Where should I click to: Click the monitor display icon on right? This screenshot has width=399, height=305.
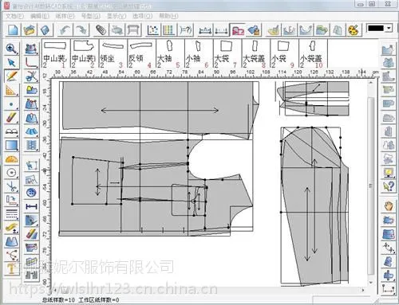[x=388, y=173]
